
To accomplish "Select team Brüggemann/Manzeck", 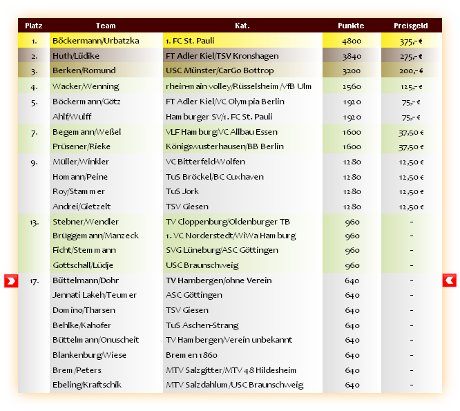I will click(x=95, y=236).
